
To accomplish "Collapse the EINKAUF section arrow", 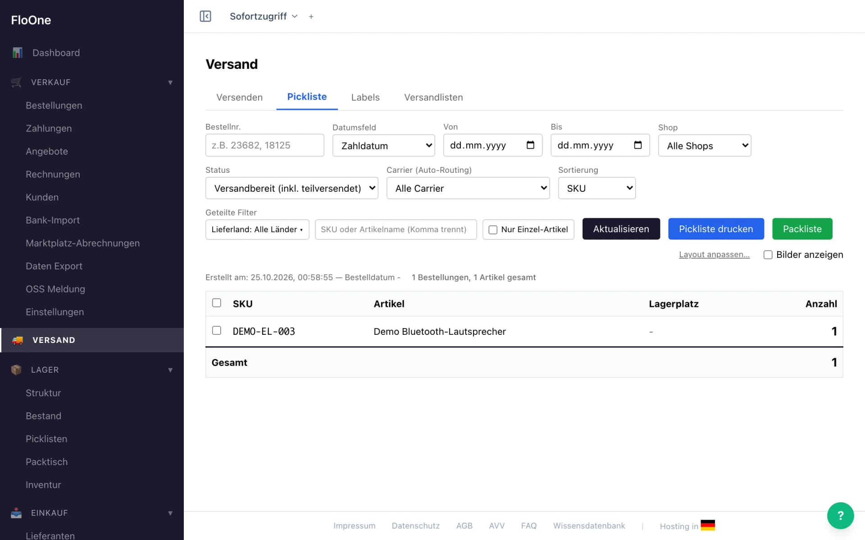I will tap(170, 513).
